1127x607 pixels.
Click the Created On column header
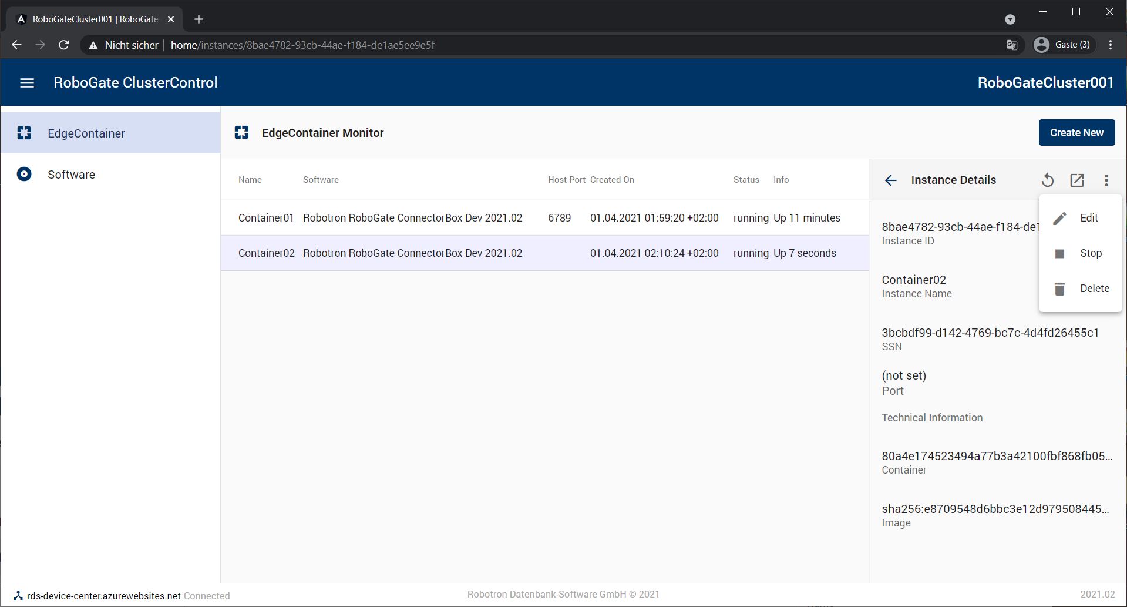tap(612, 180)
